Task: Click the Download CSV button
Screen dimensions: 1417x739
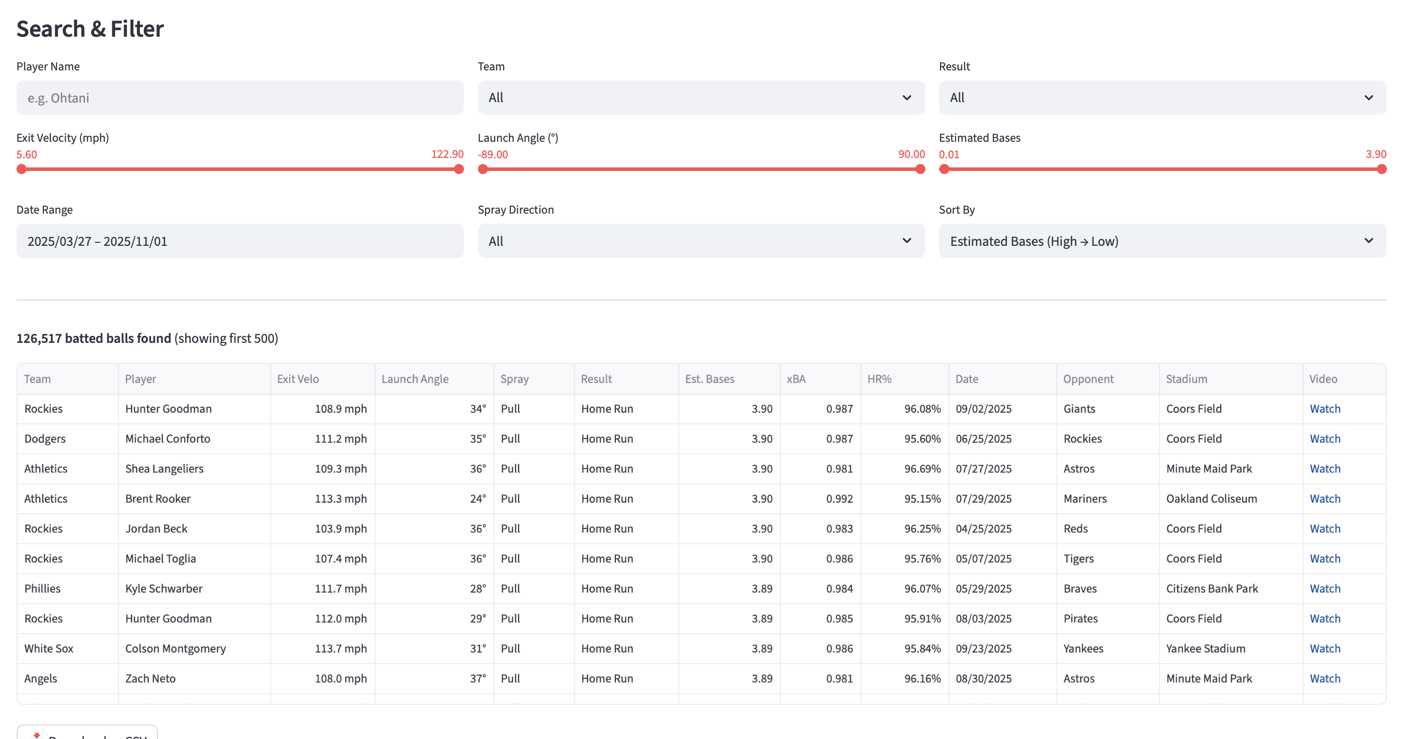Action: pos(87,733)
